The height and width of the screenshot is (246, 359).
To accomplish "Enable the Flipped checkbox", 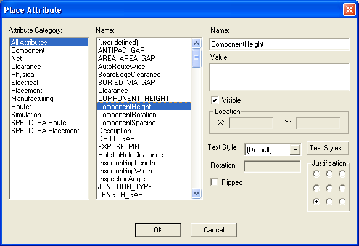I will pyautogui.click(x=215, y=182).
